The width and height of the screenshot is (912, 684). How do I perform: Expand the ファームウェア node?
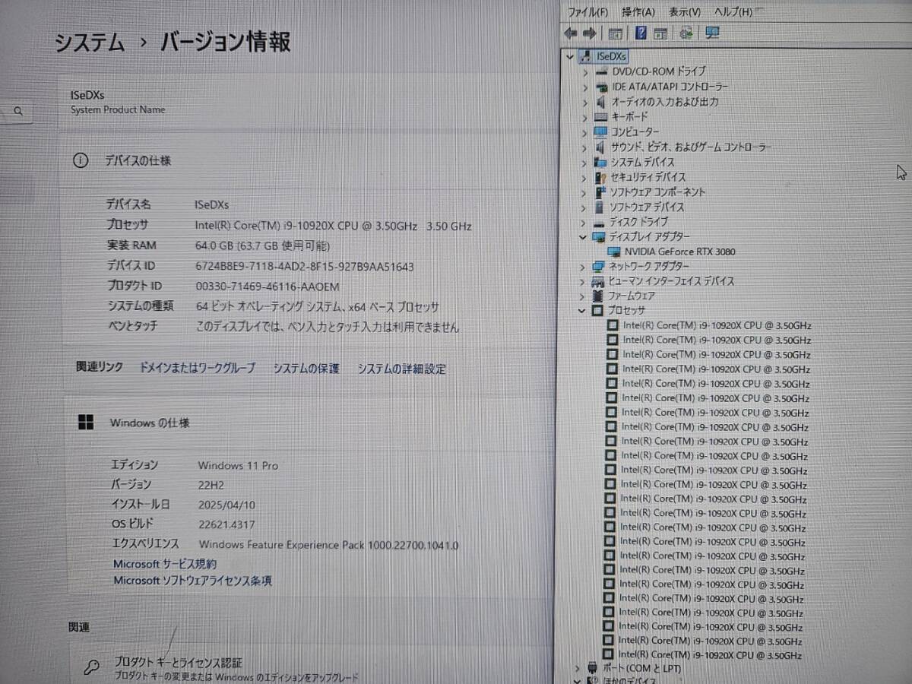581,296
